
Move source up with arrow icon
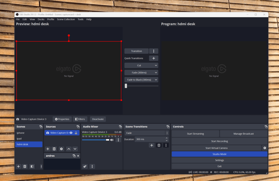click(69, 149)
